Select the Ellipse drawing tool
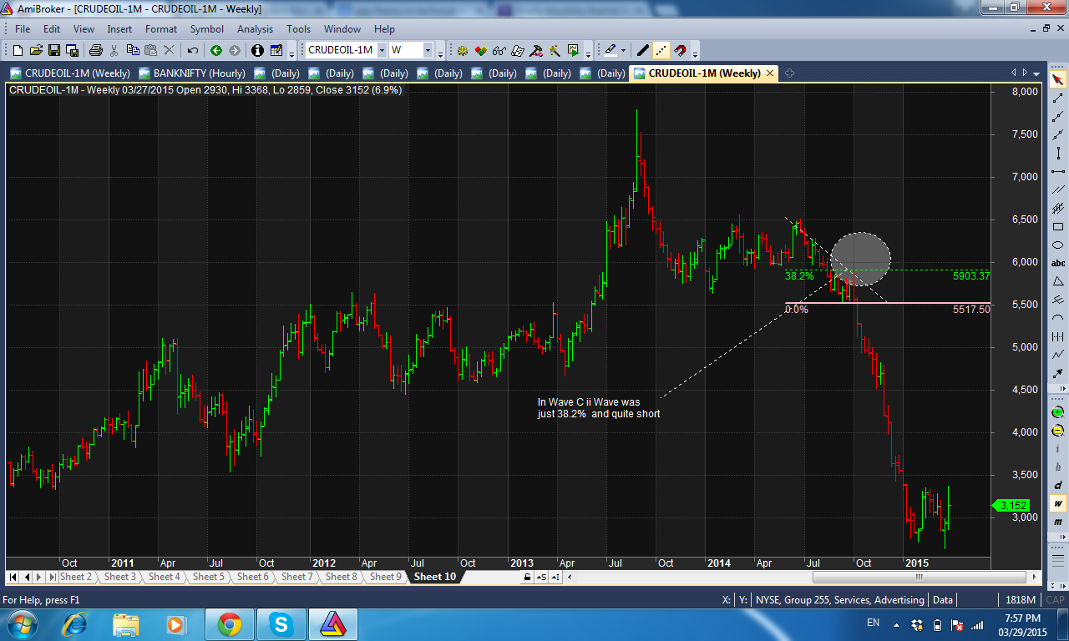Image resolution: width=1069 pixels, height=641 pixels. click(1057, 244)
